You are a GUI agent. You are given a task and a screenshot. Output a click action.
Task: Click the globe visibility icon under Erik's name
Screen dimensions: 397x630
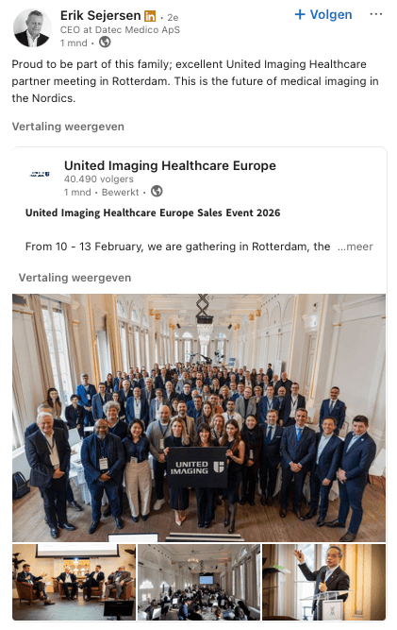[105, 42]
